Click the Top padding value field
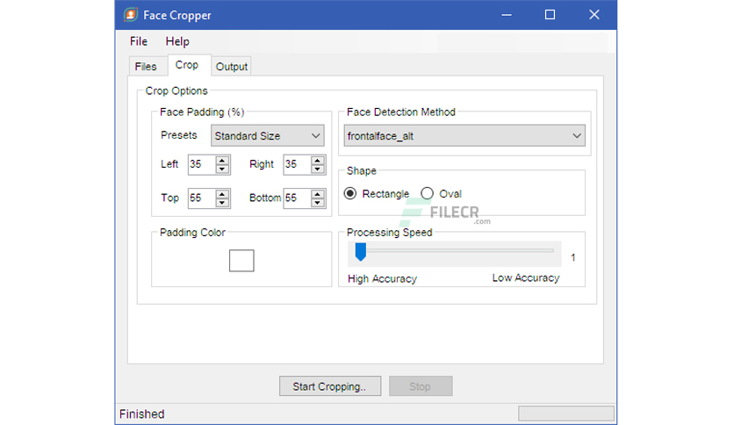Viewport: 734px width, 425px height. 202,198
